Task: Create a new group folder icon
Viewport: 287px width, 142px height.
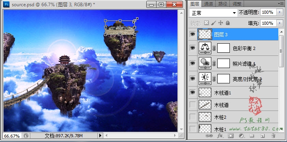Action: pyautogui.click(x=252, y=136)
